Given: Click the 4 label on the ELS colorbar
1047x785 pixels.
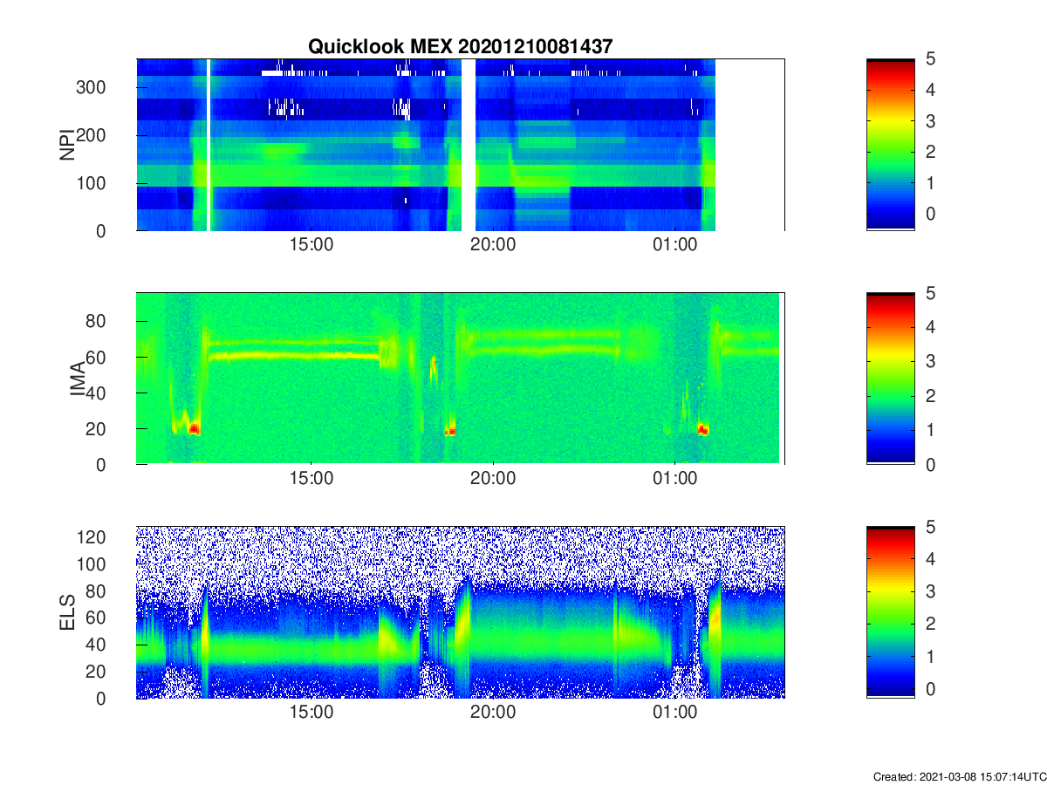Looking at the screenshot, I should (930, 558).
